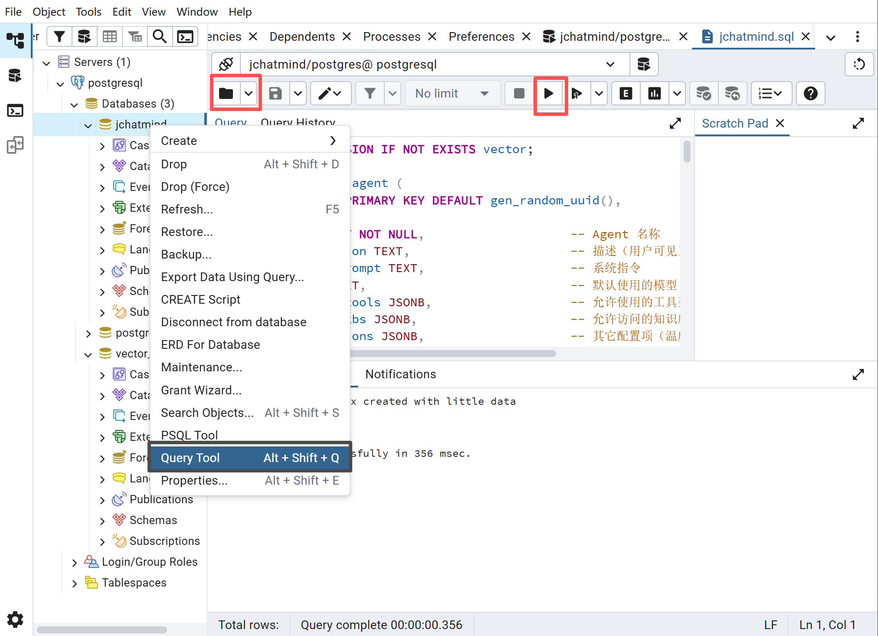Click the Commit transaction icon
This screenshot has width=878, height=636.
point(703,93)
